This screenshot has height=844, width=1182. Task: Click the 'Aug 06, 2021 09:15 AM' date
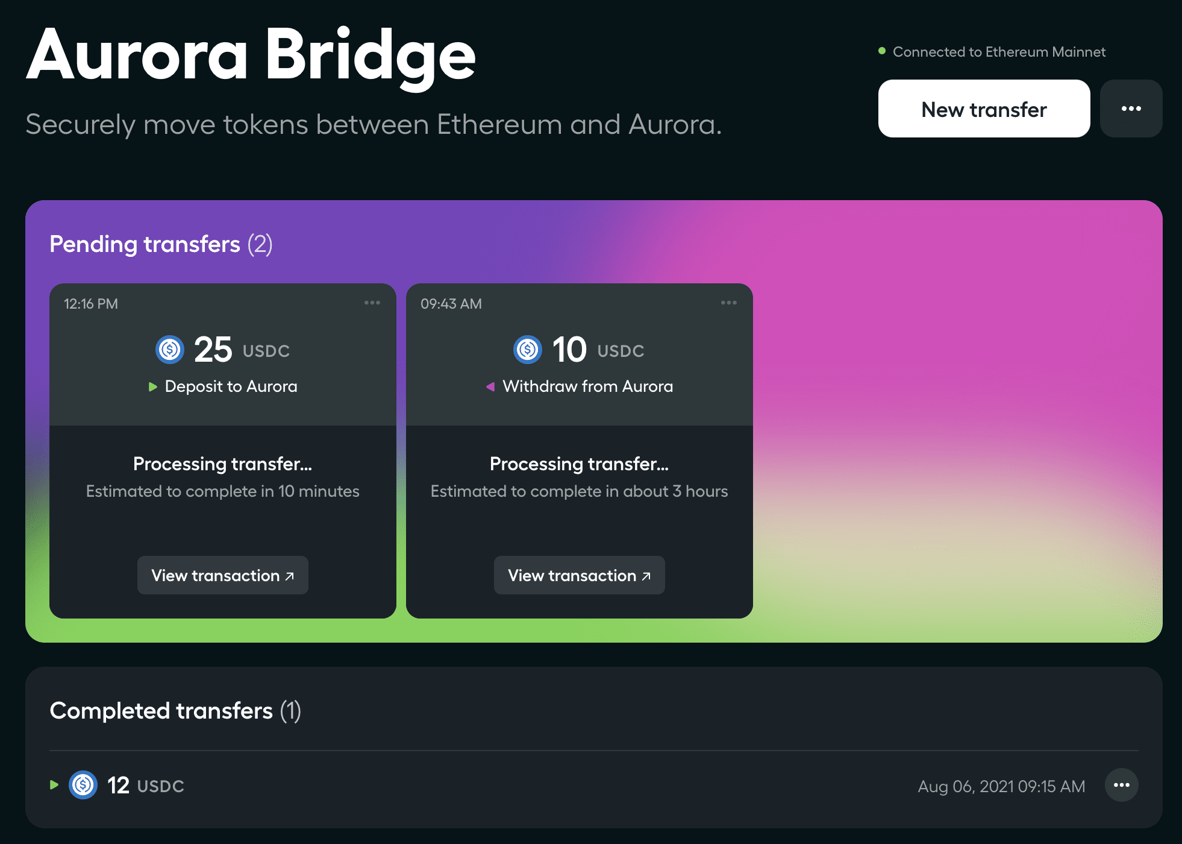[1001, 786]
